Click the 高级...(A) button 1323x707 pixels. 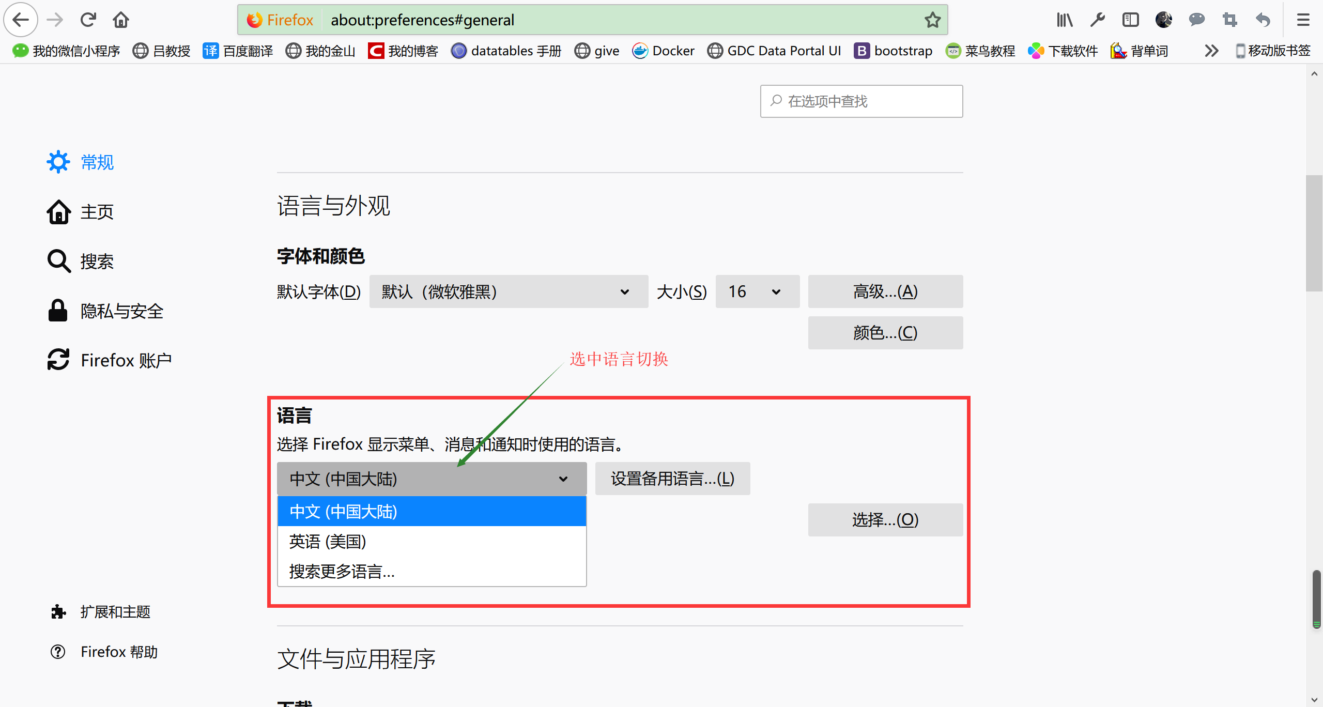point(885,291)
